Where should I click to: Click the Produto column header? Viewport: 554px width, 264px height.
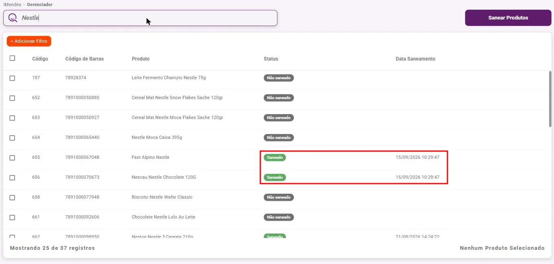pos(141,59)
